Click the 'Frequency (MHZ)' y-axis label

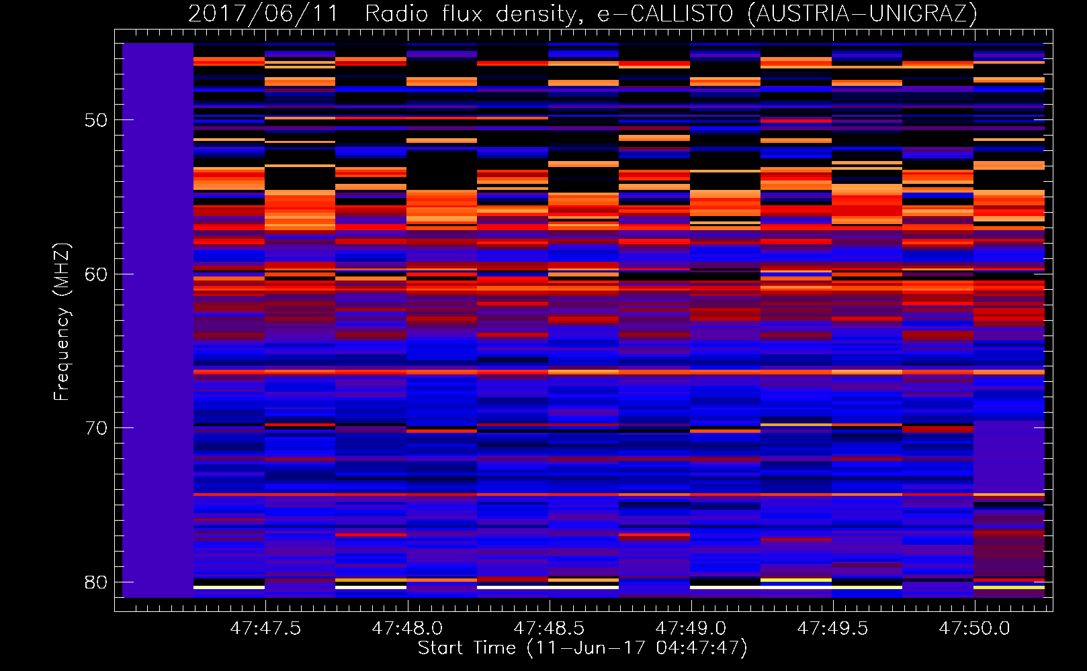(x=61, y=322)
